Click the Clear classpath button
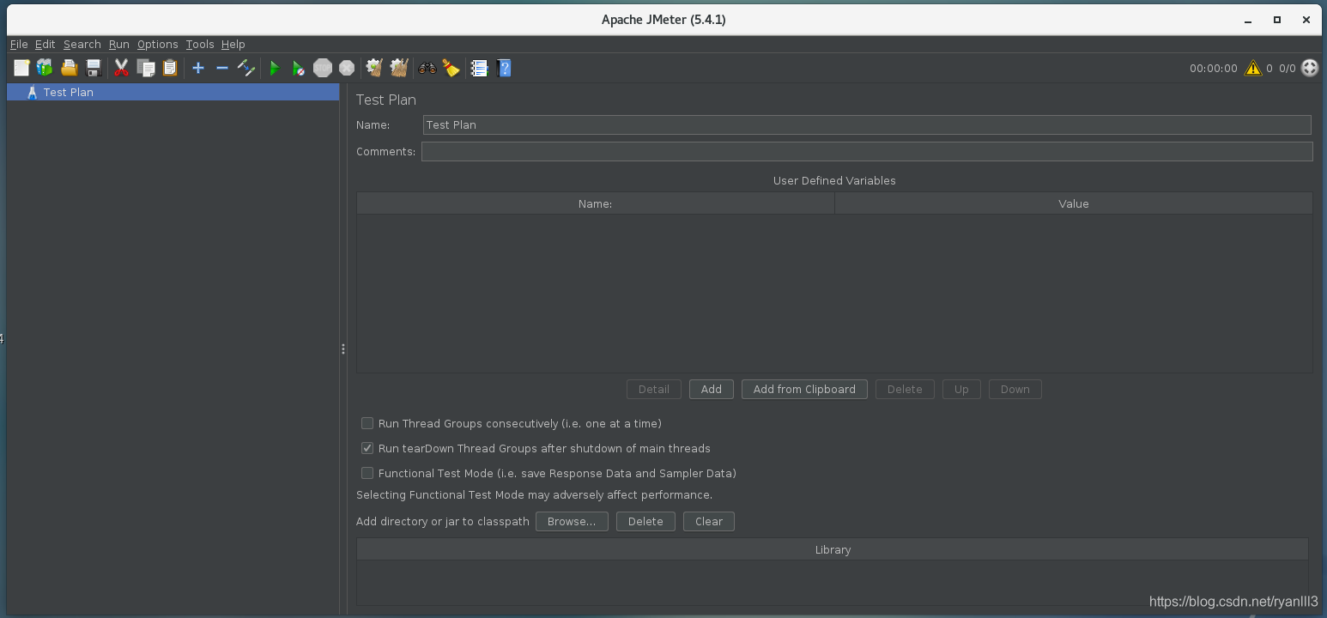Viewport: 1327px width, 618px height. tap(709, 521)
